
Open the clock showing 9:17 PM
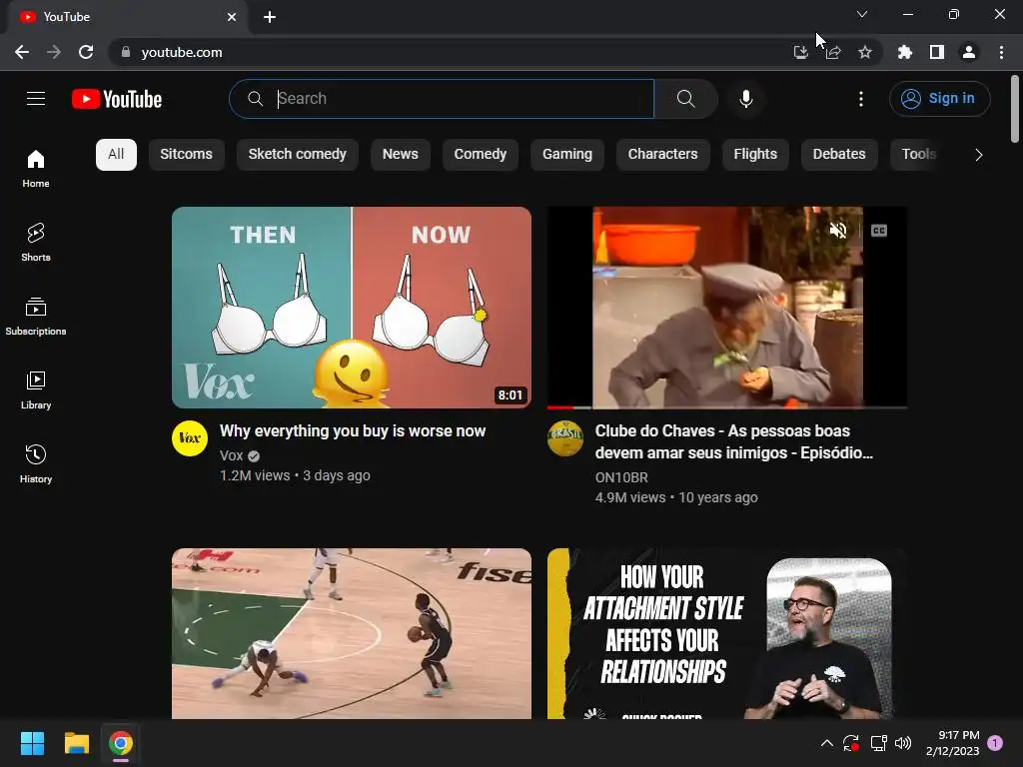pos(952,743)
